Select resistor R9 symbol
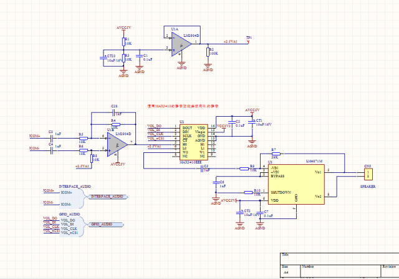This screenshot has width=399, height=279. [x=244, y=169]
